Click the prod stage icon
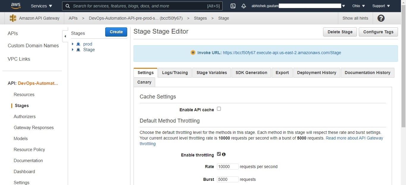Viewport: 406px width, 185px height. (78, 44)
